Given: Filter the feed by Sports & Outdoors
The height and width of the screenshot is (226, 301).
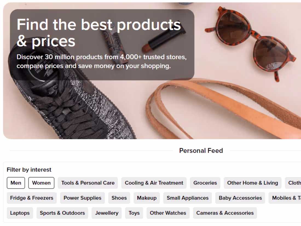Looking at the screenshot, I should click(62, 213).
